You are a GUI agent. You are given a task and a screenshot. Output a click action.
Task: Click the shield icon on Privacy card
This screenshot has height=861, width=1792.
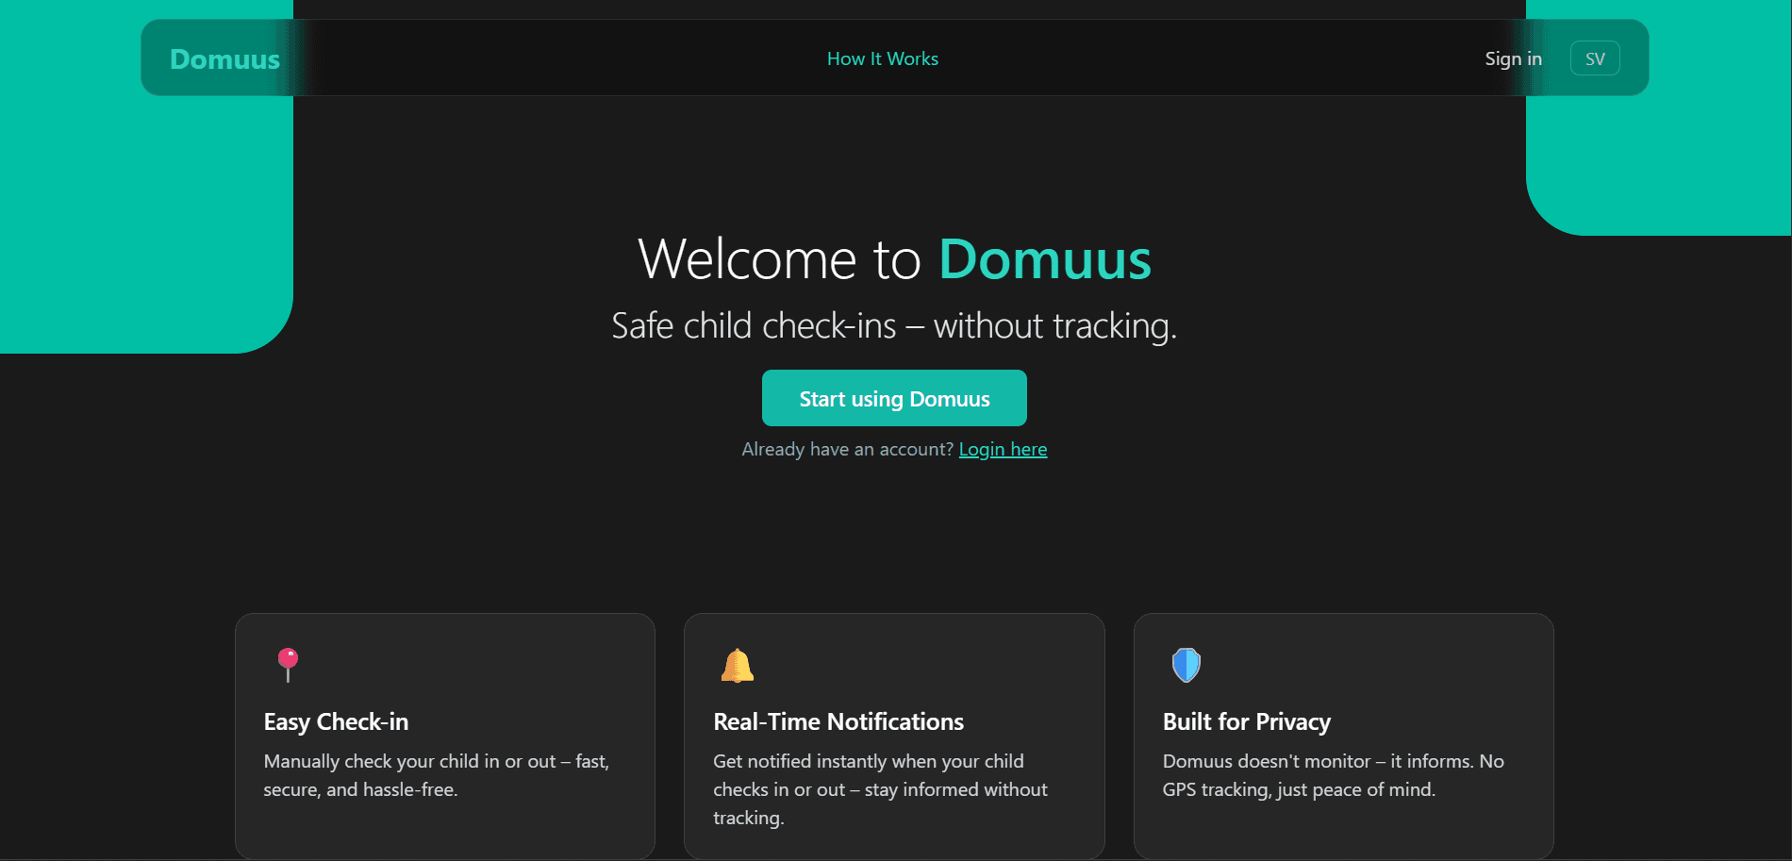tap(1186, 665)
